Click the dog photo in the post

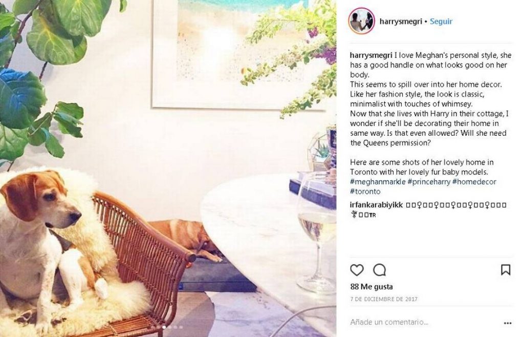tap(168, 168)
